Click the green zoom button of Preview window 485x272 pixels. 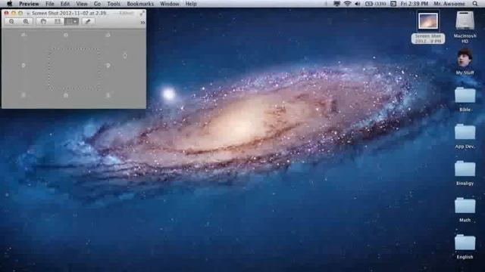[x=20, y=14]
